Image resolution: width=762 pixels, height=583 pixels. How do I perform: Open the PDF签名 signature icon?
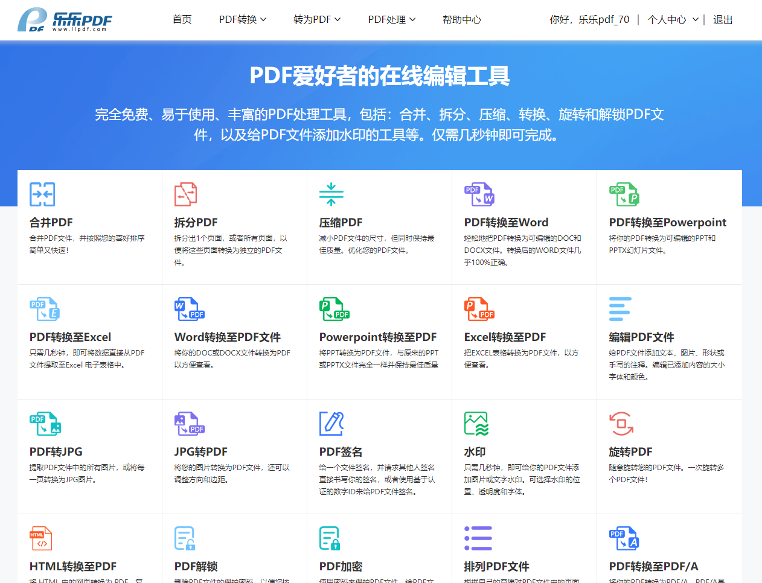coord(331,424)
